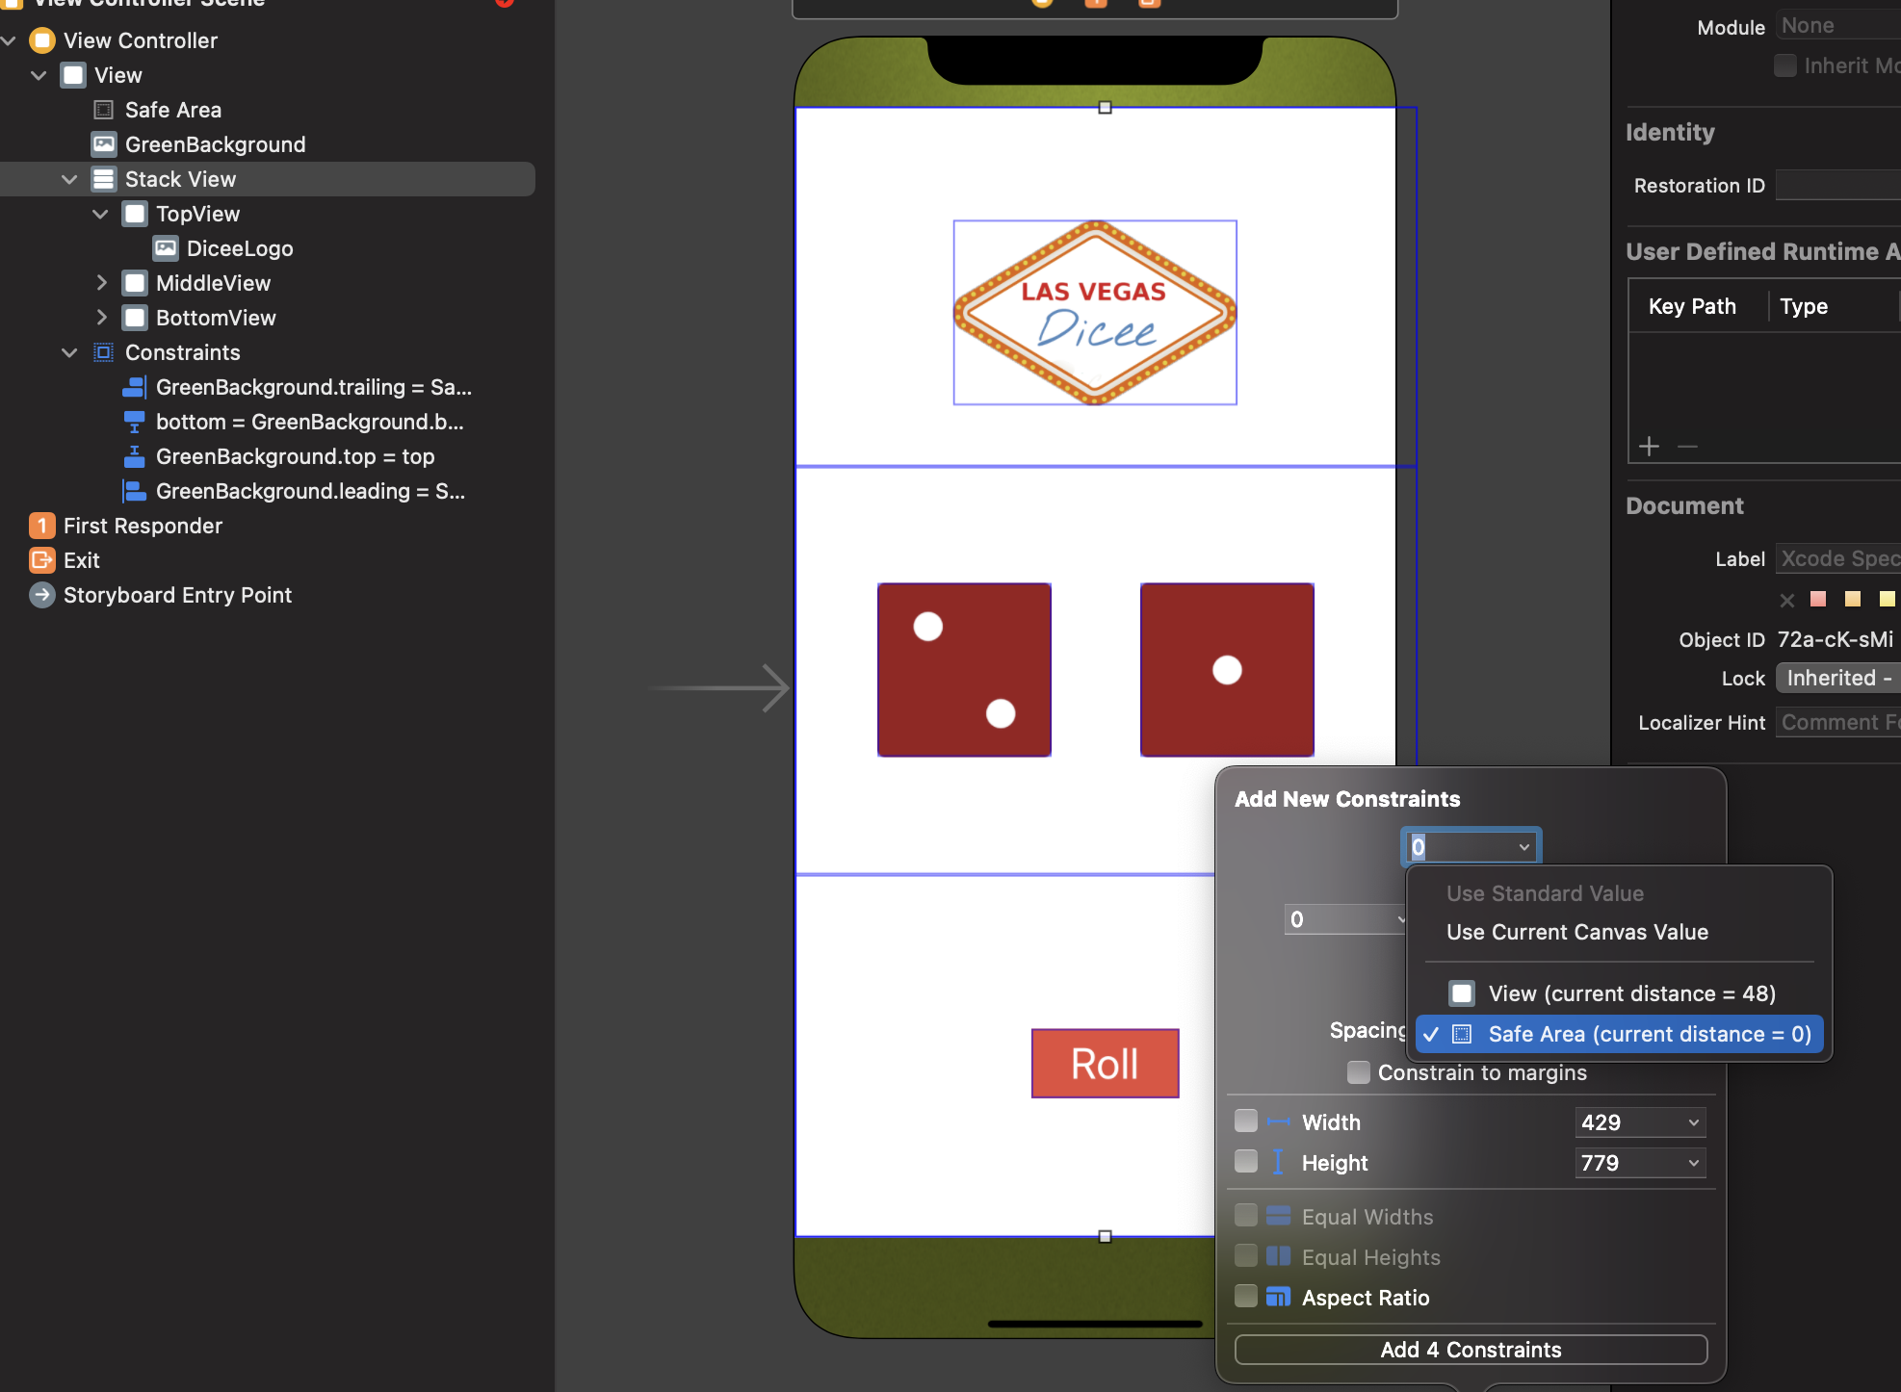The height and width of the screenshot is (1392, 1901).
Task: Click the Storyboard Entry Point arrow icon
Action: pos(42,595)
